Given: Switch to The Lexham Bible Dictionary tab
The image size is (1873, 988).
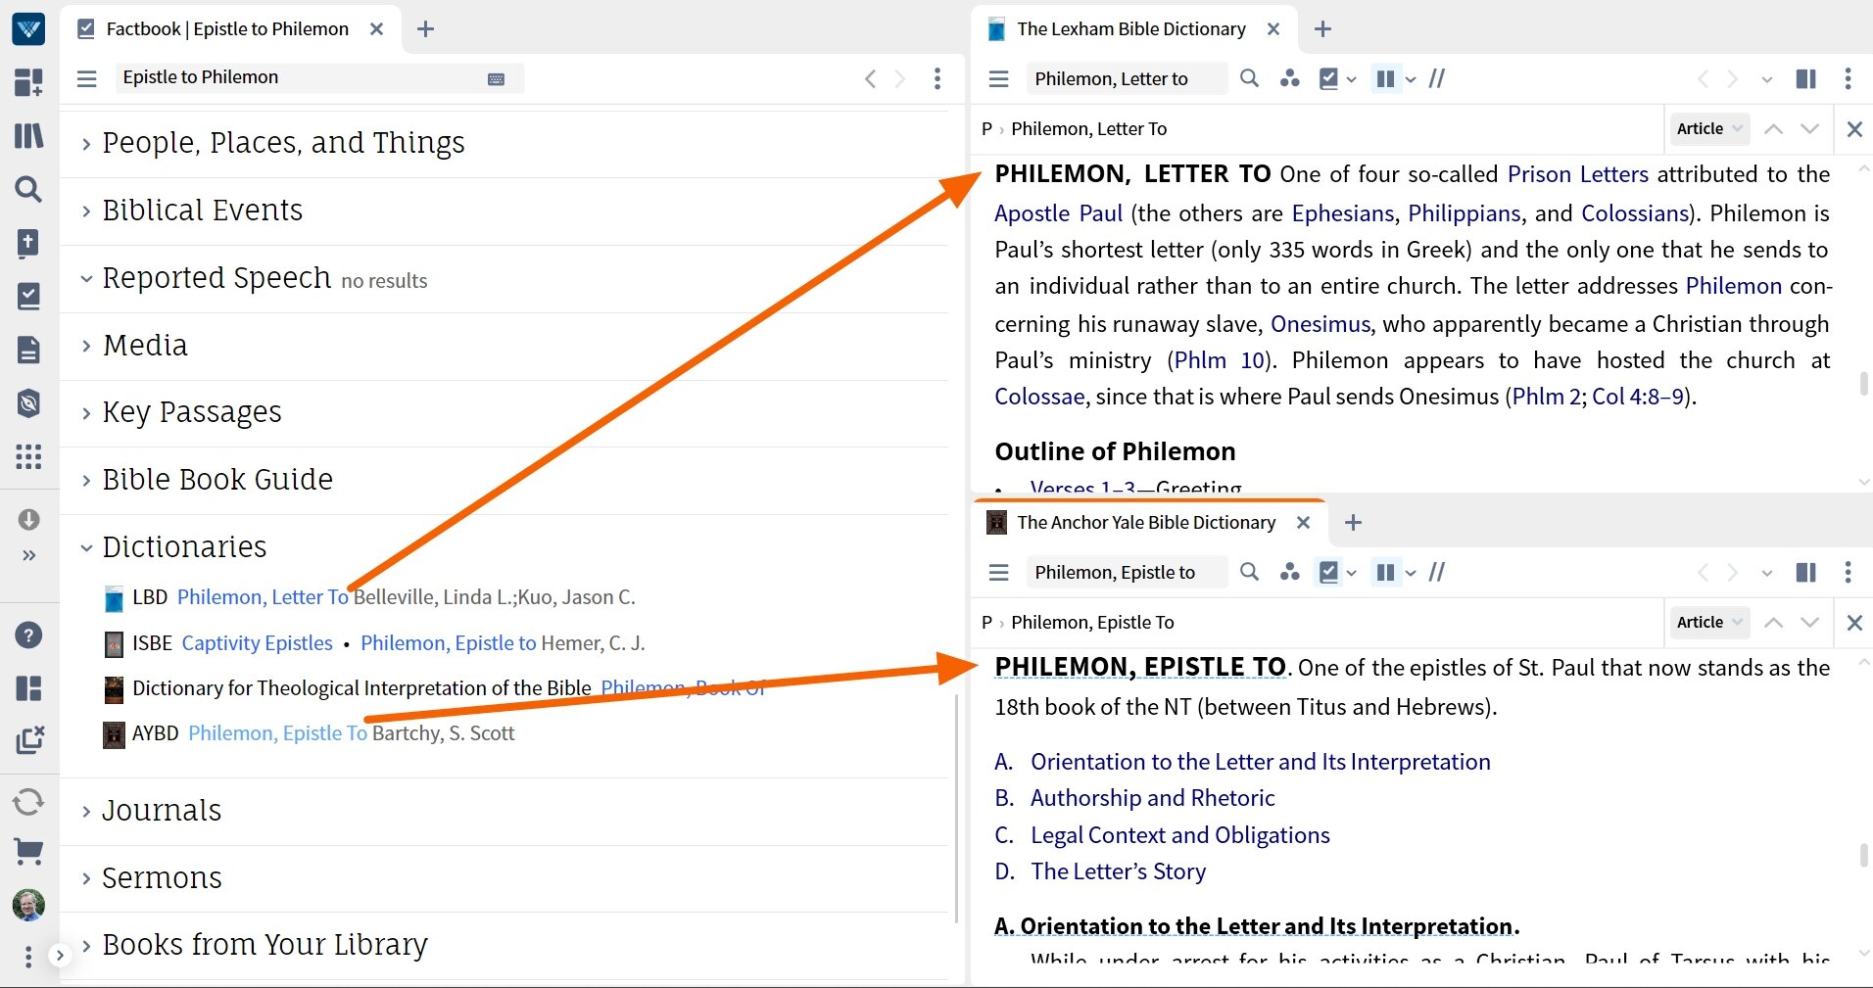Looking at the screenshot, I should (x=1131, y=29).
